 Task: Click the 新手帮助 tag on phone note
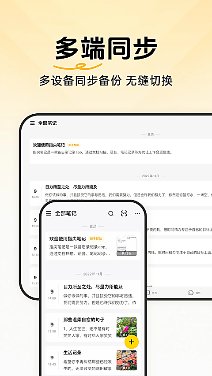(x=96, y=238)
